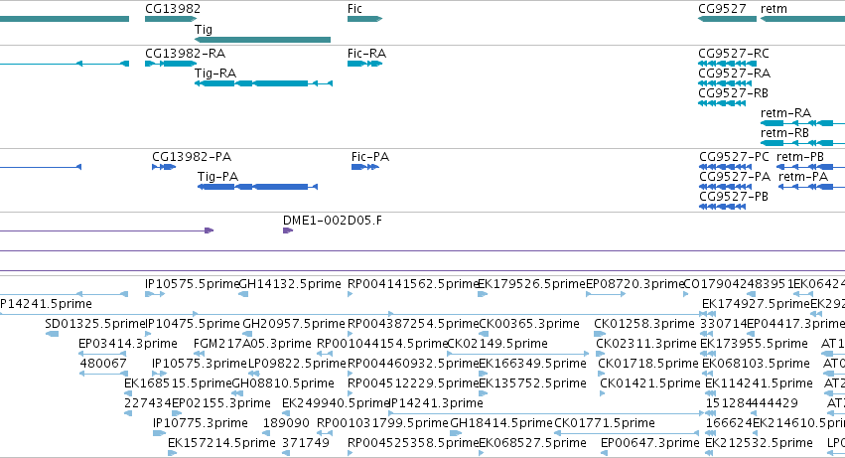The width and height of the screenshot is (845, 458).
Task: Select the Tig gene bar
Action: (262, 40)
